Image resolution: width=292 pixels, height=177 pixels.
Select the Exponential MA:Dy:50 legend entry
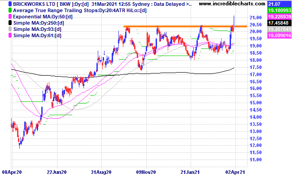[43, 17]
